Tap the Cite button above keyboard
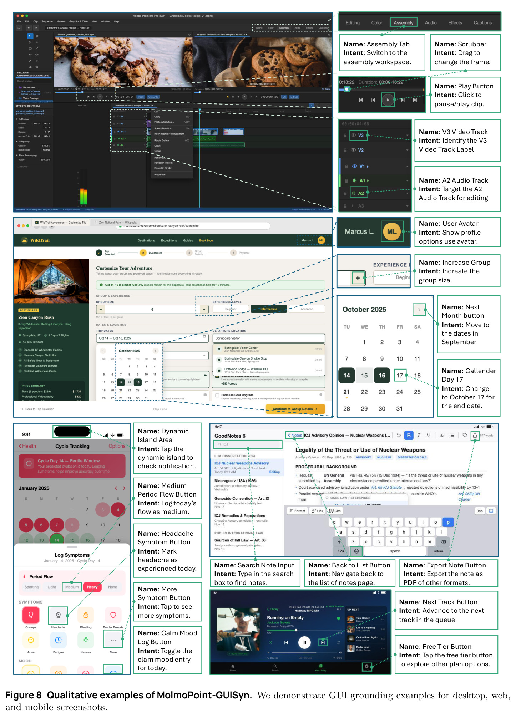Viewport: 516px width, 718px height. (335, 511)
